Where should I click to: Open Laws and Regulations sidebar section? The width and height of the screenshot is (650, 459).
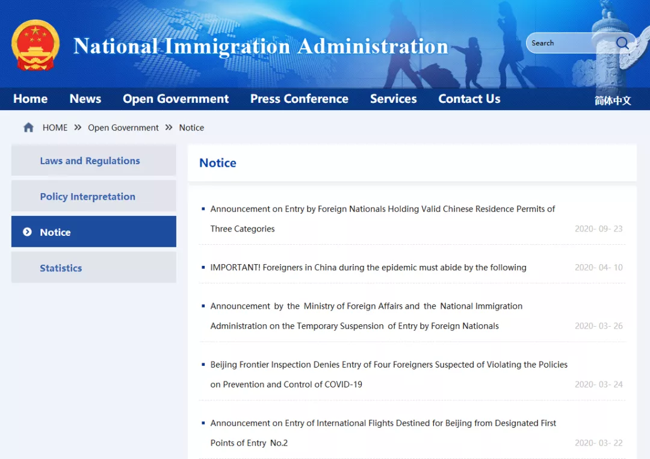(x=90, y=161)
